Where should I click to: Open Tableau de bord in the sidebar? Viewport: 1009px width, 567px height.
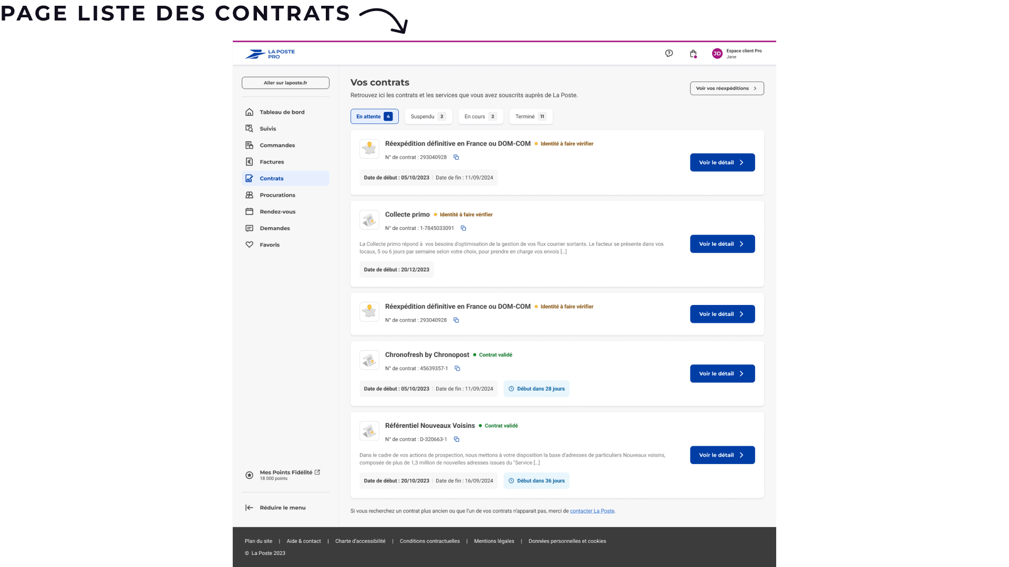[285, 112]
